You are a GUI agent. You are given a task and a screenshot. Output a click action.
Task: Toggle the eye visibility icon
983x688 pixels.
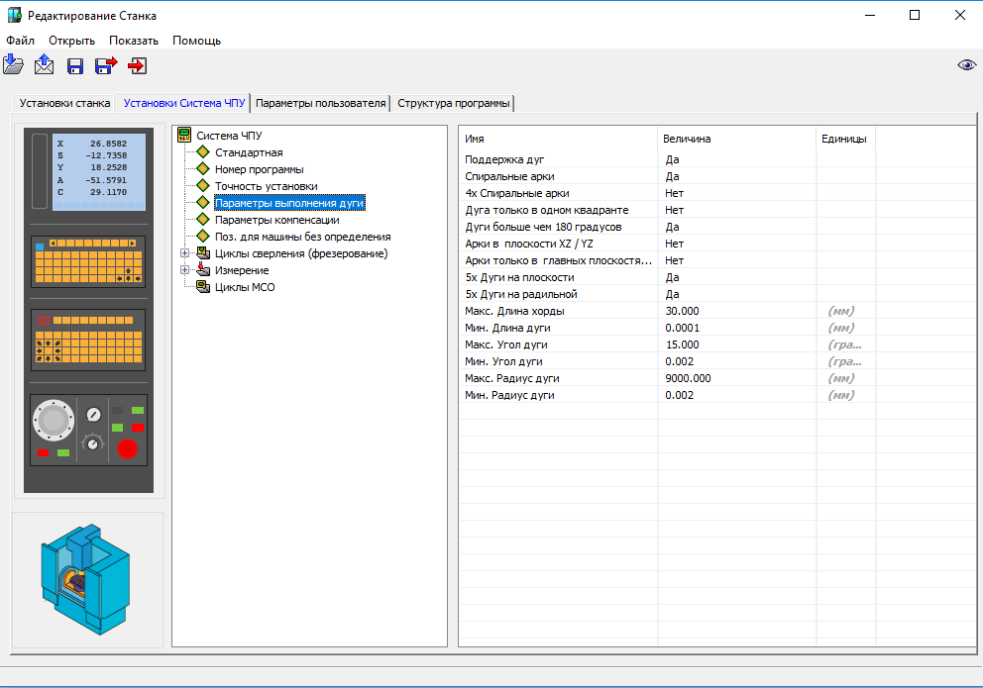click(966, 65)
